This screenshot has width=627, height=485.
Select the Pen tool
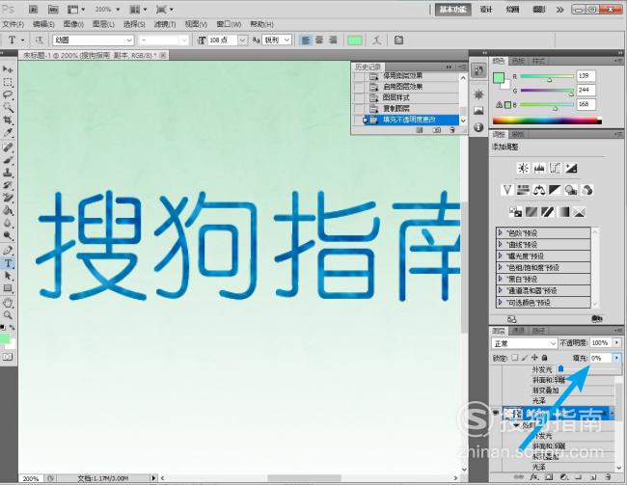8,251
